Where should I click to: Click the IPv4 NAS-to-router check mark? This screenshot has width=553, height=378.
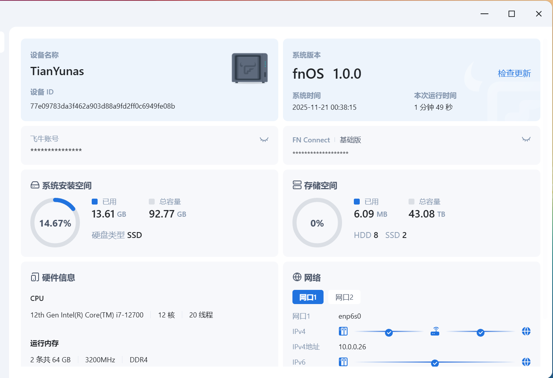pos(389,333)
